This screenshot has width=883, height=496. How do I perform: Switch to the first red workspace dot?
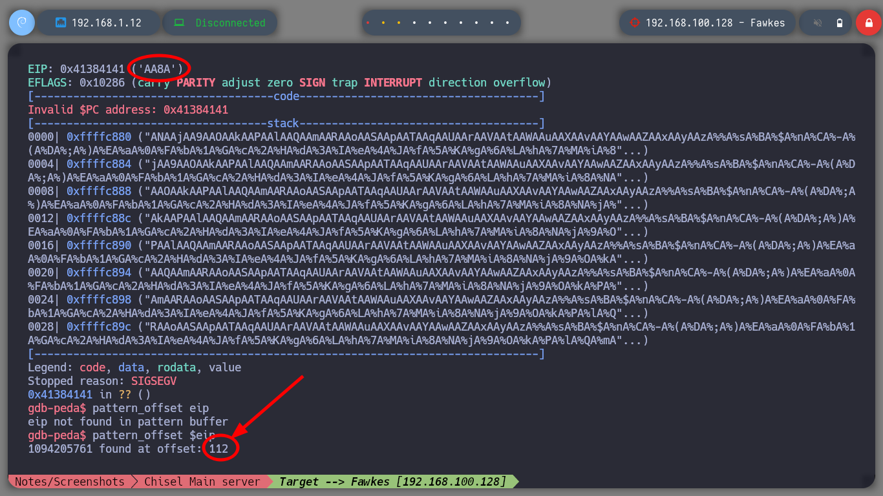pyautogui.click(x=368, y=23)
